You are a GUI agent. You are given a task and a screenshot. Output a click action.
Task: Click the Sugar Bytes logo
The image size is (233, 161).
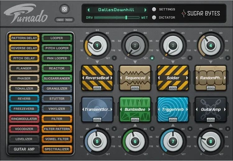pos(201,13)
